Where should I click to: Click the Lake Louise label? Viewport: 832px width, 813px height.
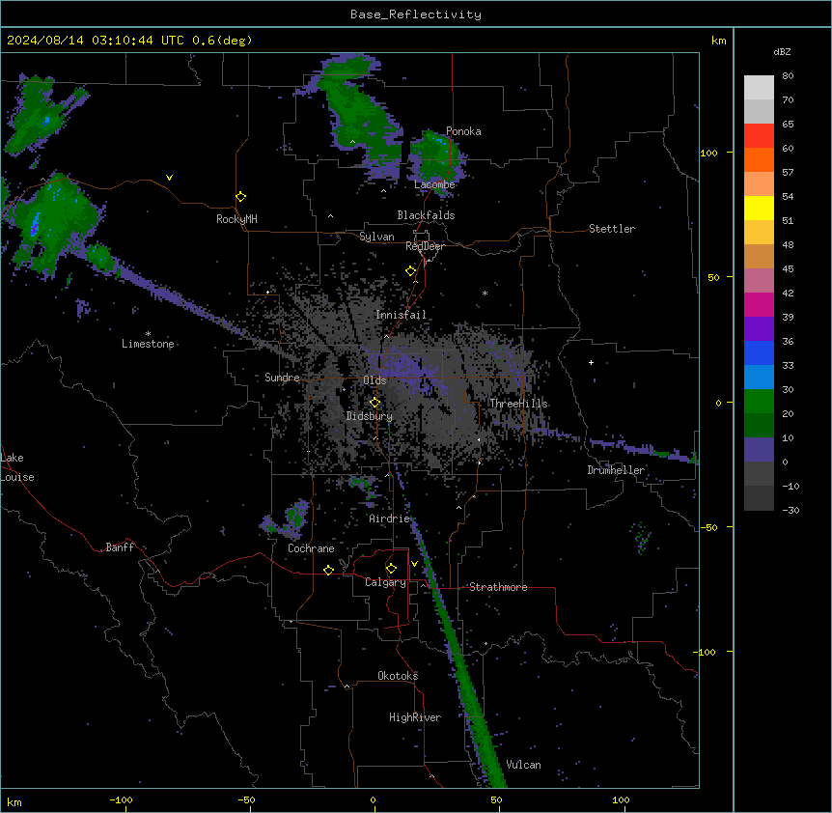tap(17, 467)
